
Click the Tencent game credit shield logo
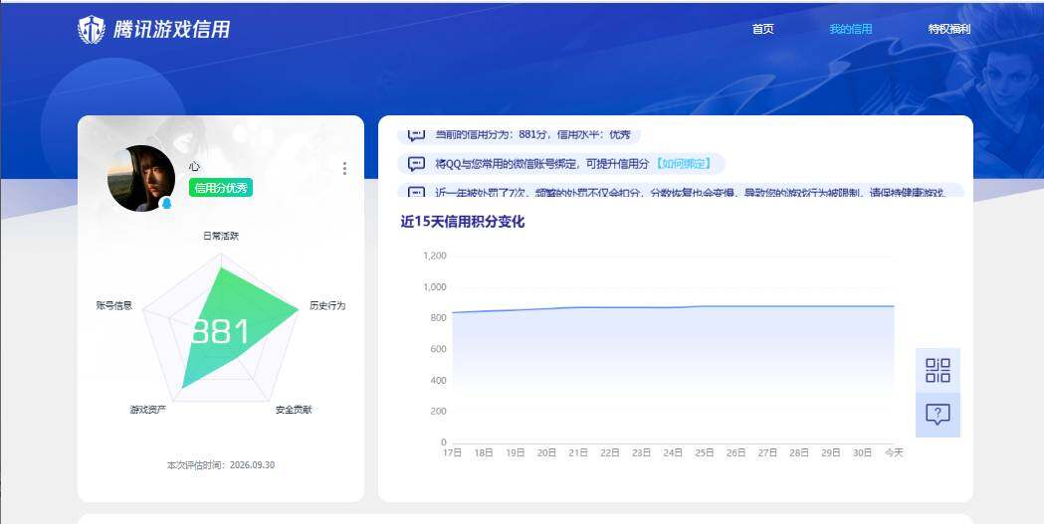tap(92, 29)
